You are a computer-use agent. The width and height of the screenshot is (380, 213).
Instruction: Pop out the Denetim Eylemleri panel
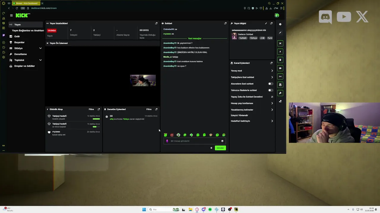[156, 109]
